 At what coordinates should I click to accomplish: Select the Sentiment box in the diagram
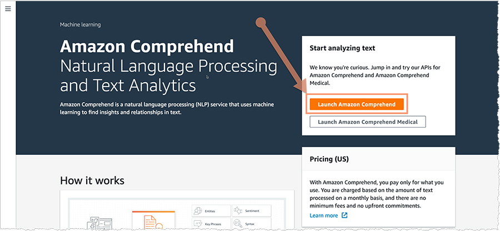252,210
